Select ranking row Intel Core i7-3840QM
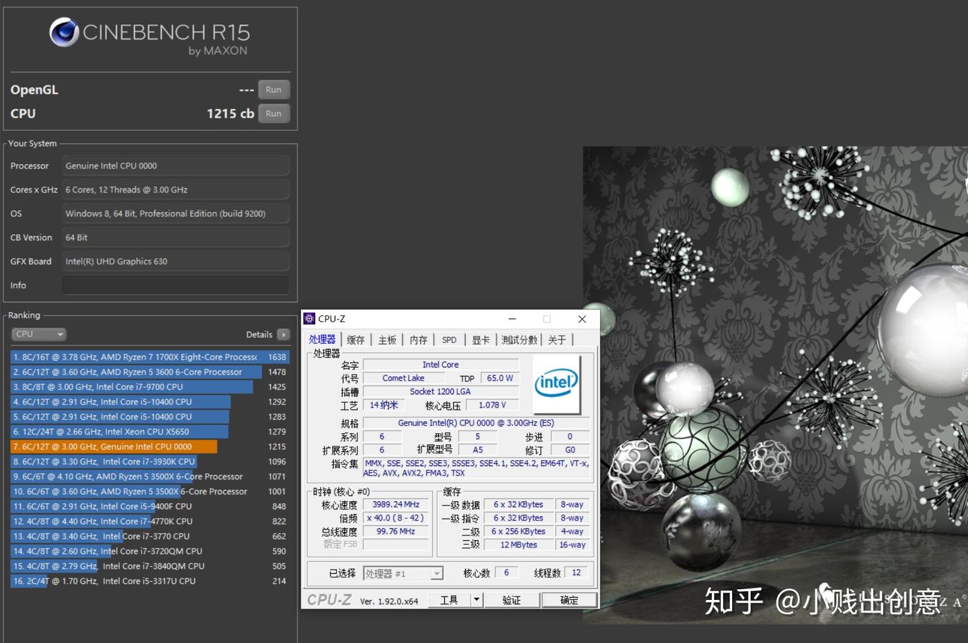Screen dimensions: 968x643 (x=149, y=566)
